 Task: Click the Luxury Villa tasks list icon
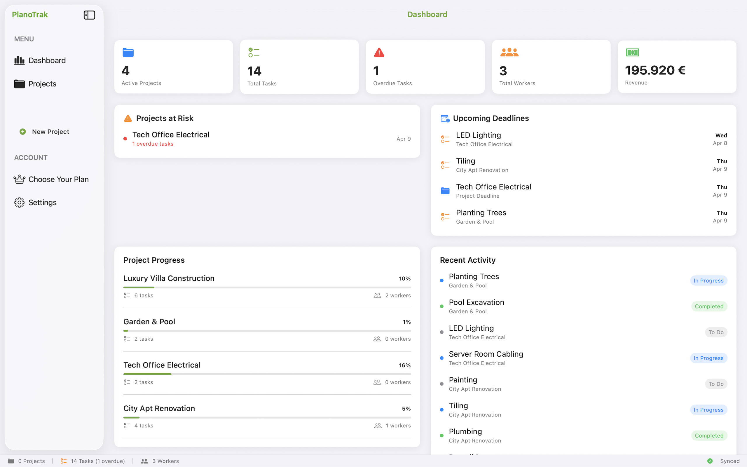click(127, 296)
